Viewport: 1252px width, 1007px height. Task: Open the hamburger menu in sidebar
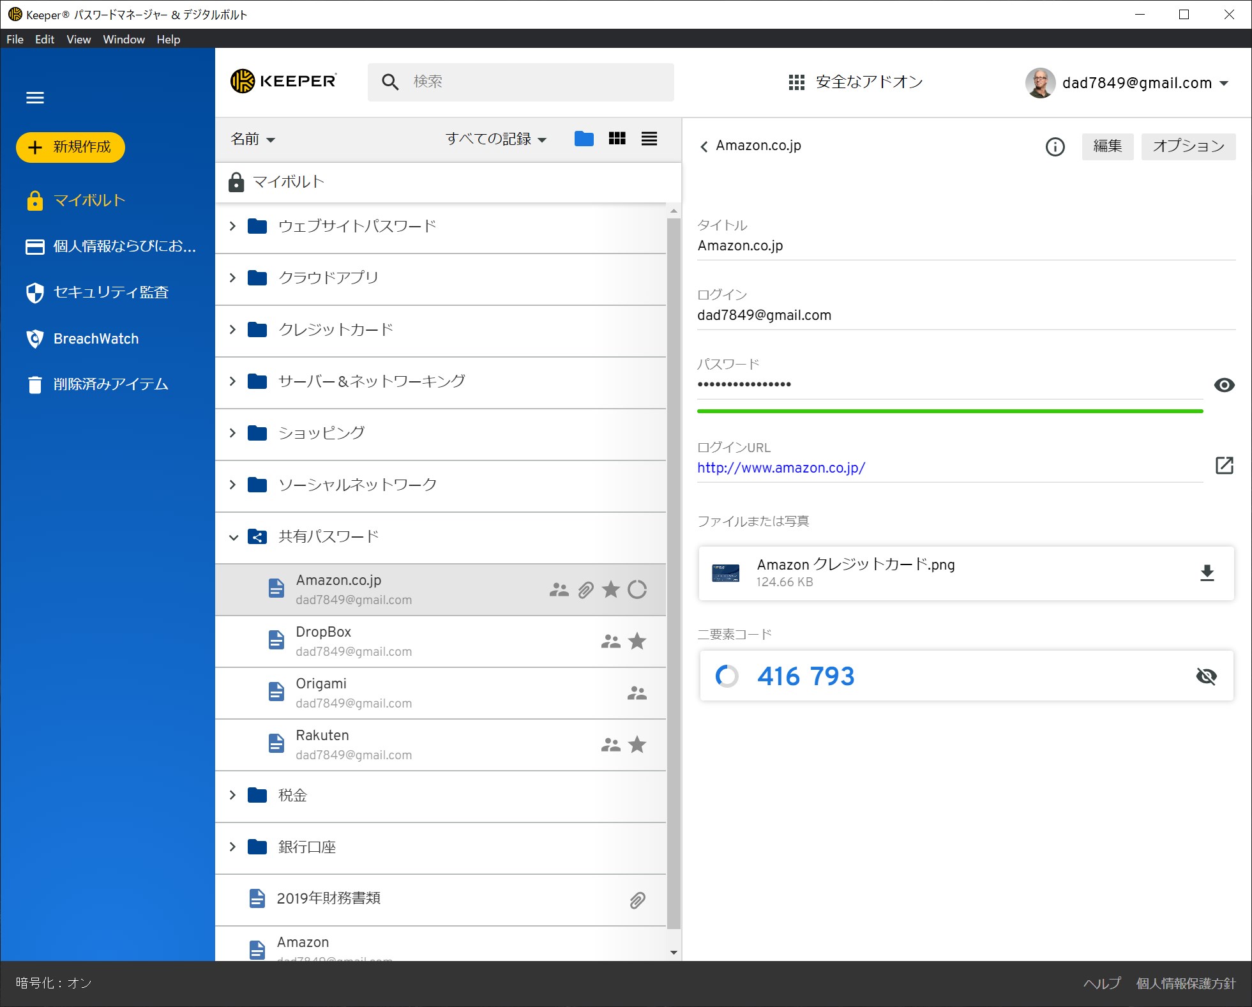[x=34, y=98]
